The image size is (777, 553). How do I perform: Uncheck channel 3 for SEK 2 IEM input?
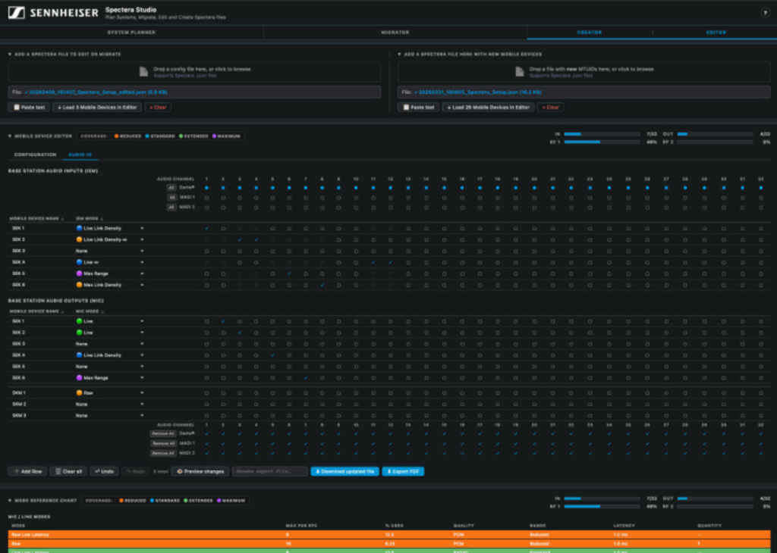[240, 240]
